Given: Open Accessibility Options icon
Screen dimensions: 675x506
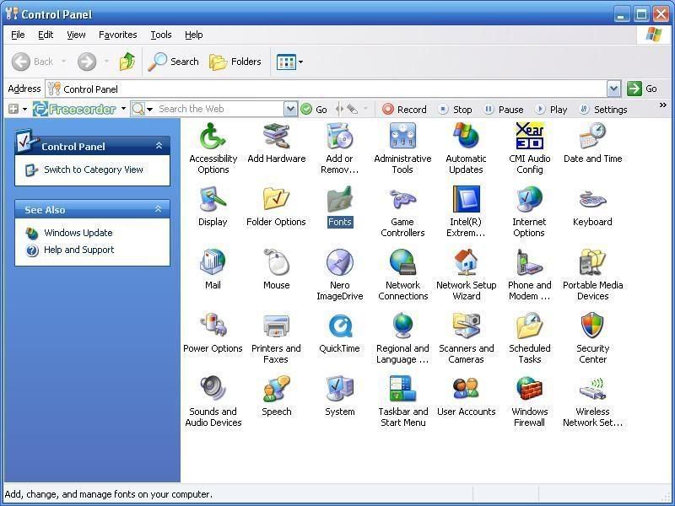Looking at the screenshot, I should point(213,148).
